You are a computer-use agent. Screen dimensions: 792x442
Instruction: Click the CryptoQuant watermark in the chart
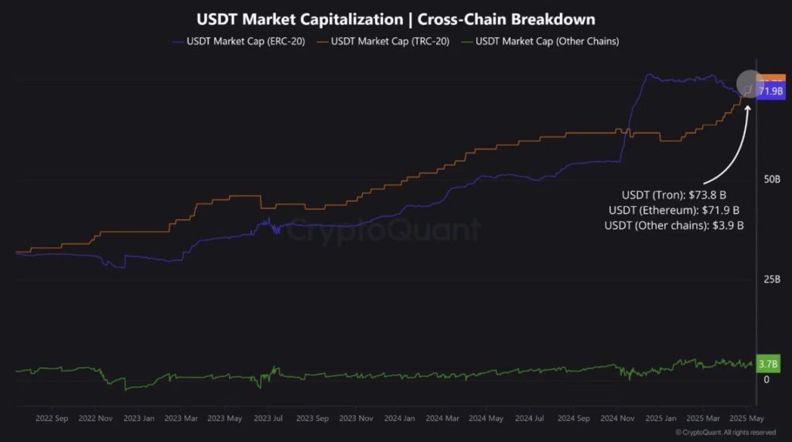click(x=384, y=230)
